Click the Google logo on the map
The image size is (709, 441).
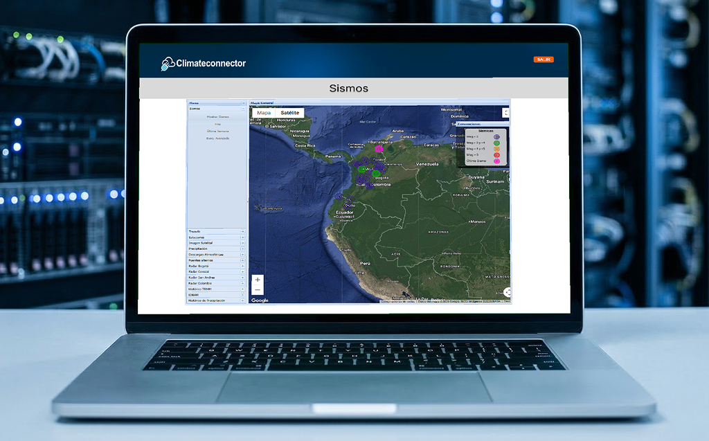[260, 300]
